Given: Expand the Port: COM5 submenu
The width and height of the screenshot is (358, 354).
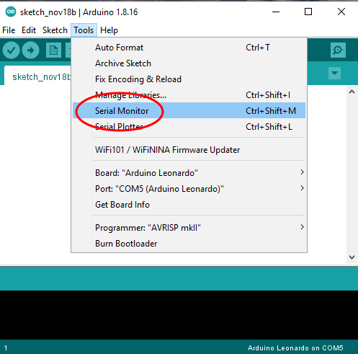Looking at the screenshot, I should tap(189, 189).
